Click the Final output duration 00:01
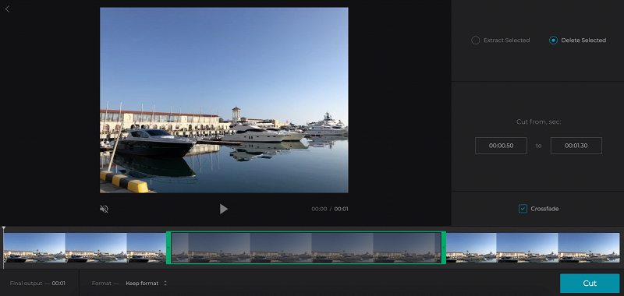 coord(58,284)
